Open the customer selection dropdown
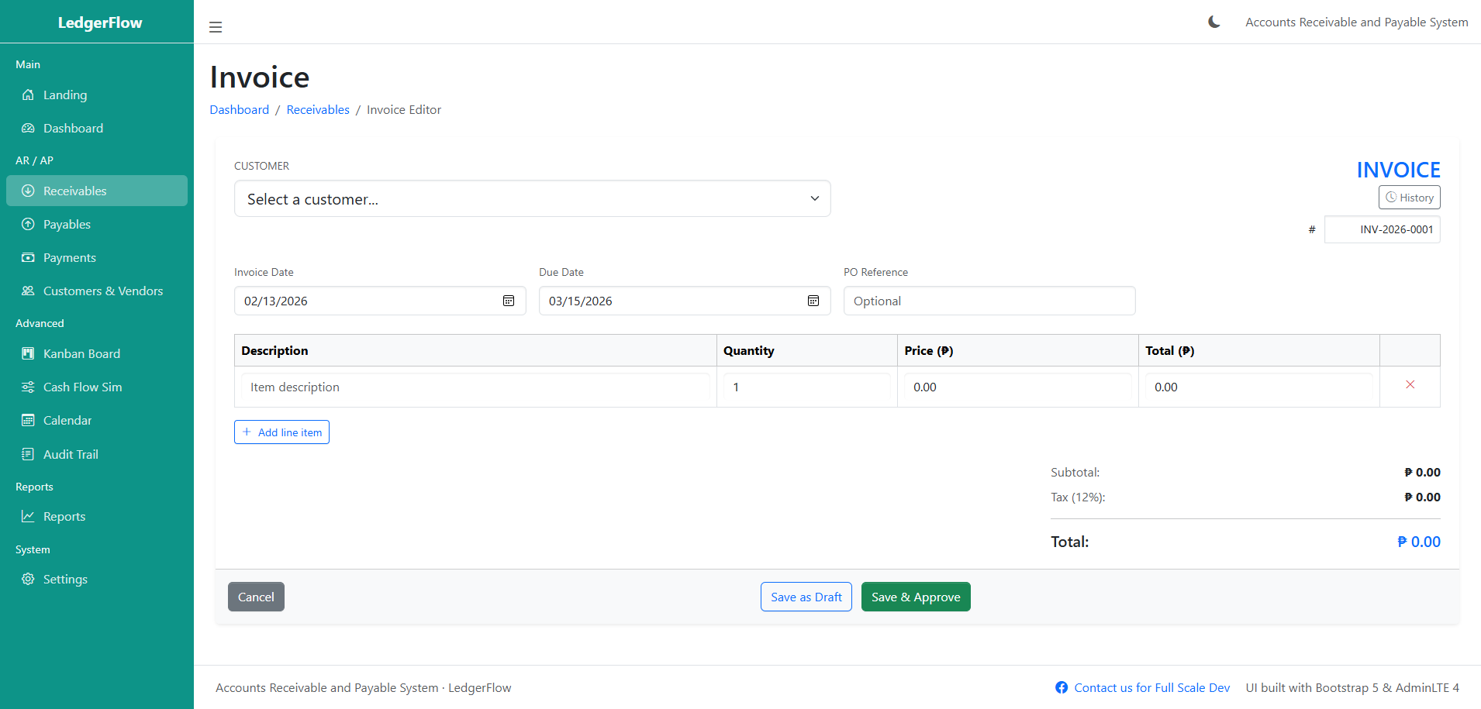Screen dimensions: 1481x709 tap(532, 198)
